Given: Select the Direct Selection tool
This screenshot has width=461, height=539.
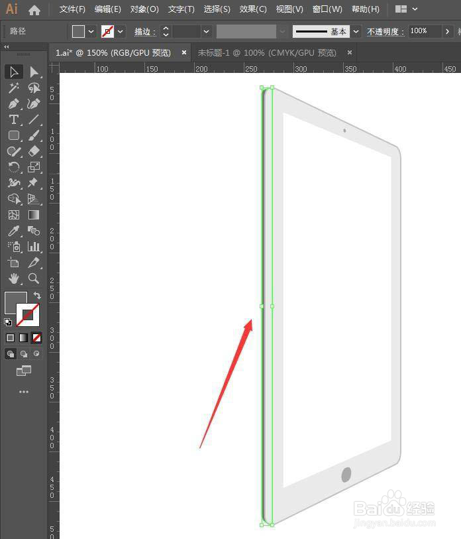Looking at the screenshot, I should coord(34,72).
